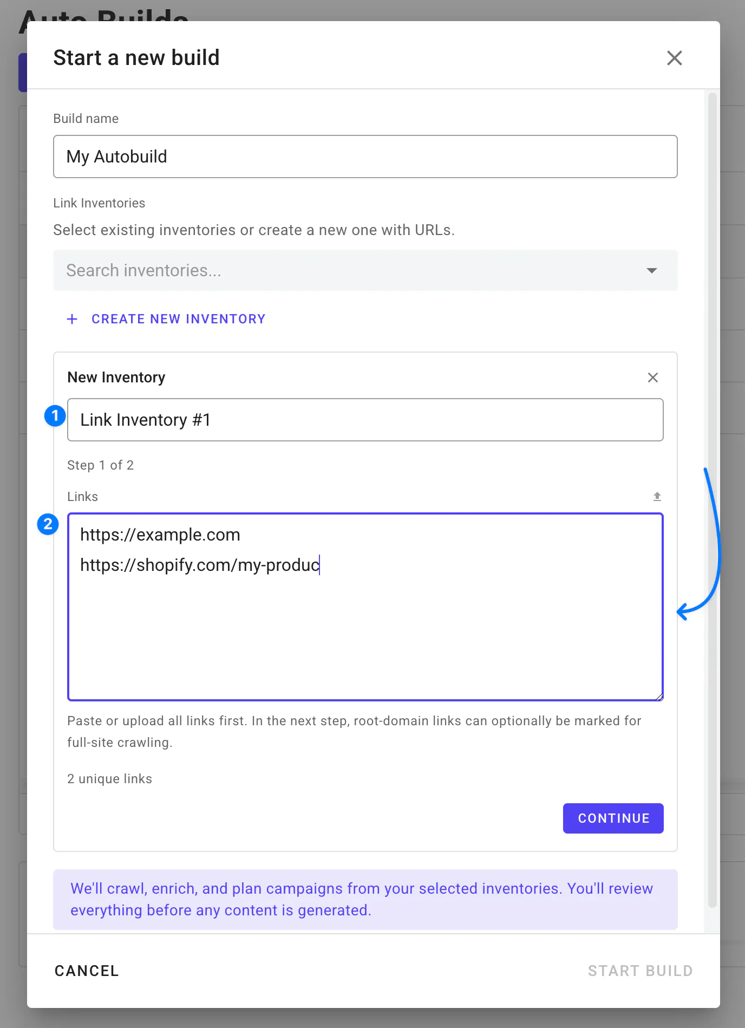Viewport: 745px width, 1028px height.
Task: Click the CONTINUE button
Action: pyautogui.click(x=613, y=818)
